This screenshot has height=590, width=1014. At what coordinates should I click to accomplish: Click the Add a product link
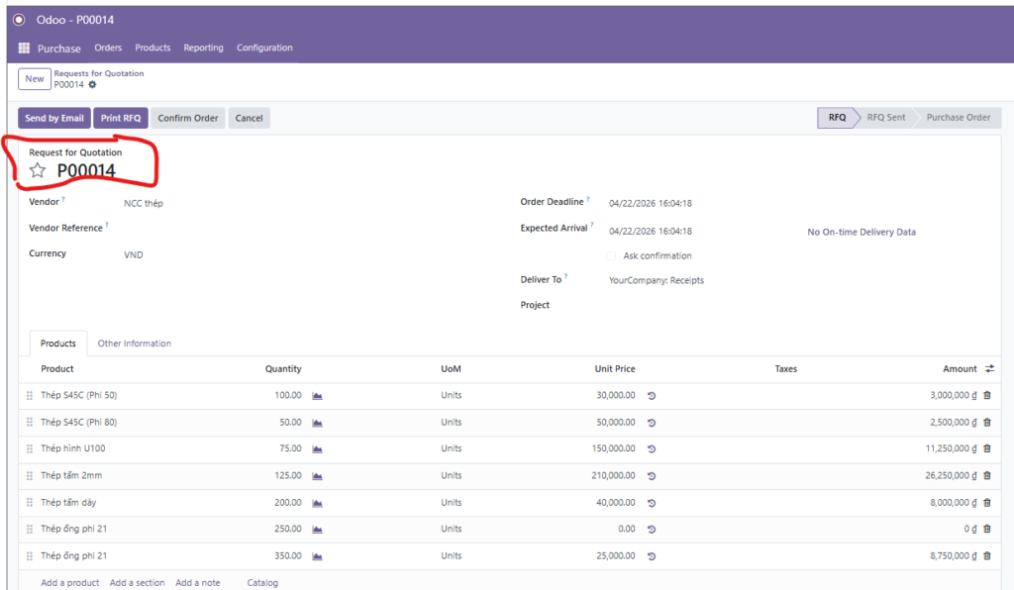point(70,583)
